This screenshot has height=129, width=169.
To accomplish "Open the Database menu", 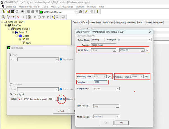I will (11, 7).
